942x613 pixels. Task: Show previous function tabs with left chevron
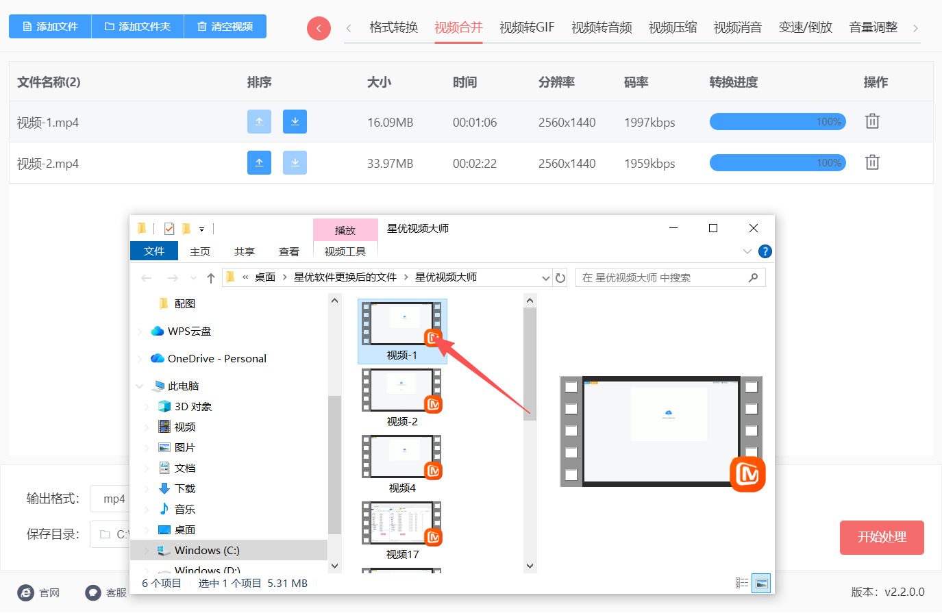click(349, 28)
